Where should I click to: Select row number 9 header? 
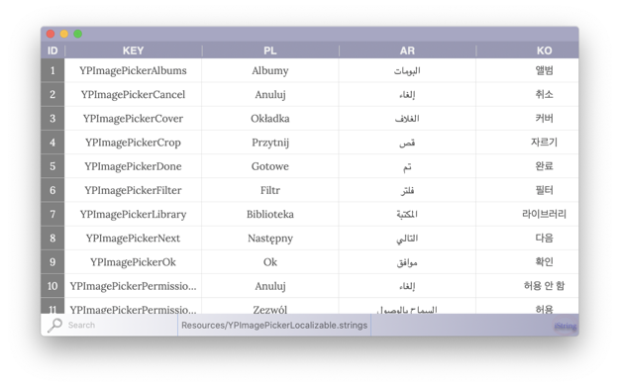tap(52, 262)
